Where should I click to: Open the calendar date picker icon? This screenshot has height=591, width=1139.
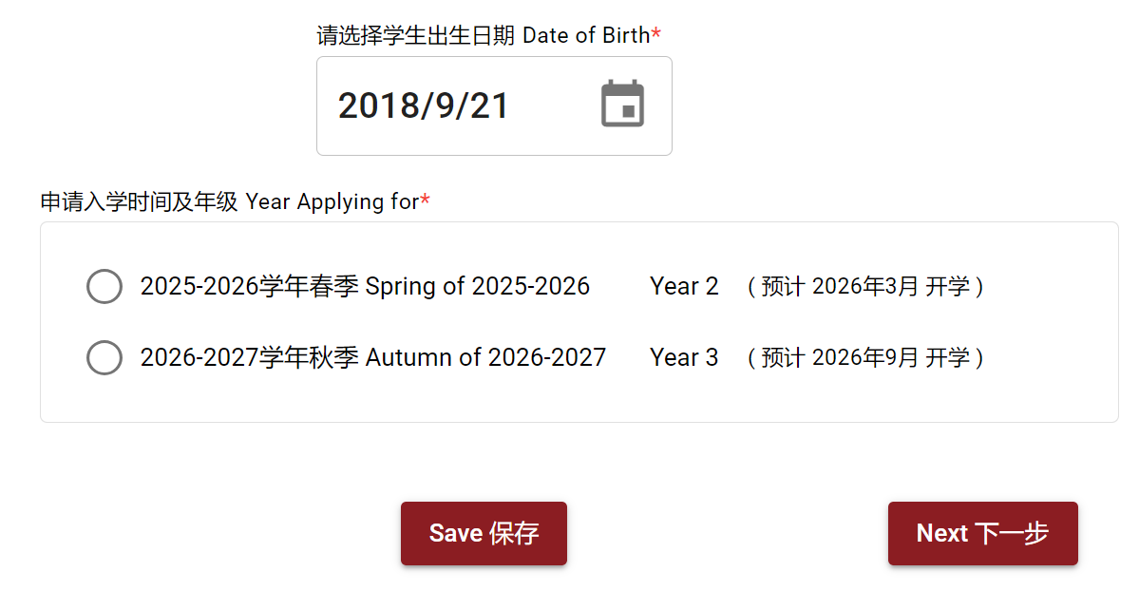[x=622, y=105]
